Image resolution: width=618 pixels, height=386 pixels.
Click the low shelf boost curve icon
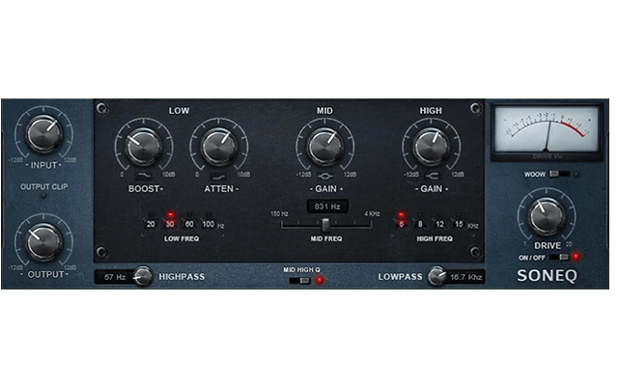click(x=144, y=176)
